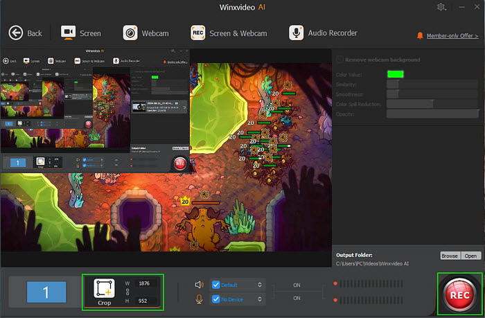485x318 pixels.
Task: Open the Audio Recorder microphone icon
Action: click(297, 33)
